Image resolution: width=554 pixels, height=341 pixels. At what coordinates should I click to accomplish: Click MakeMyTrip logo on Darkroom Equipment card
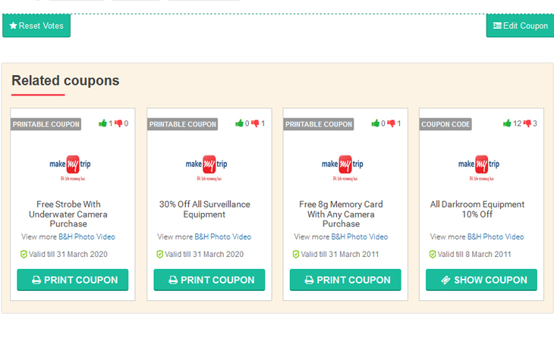479,167
